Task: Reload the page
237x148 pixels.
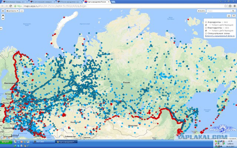Action: pos(11,6)
